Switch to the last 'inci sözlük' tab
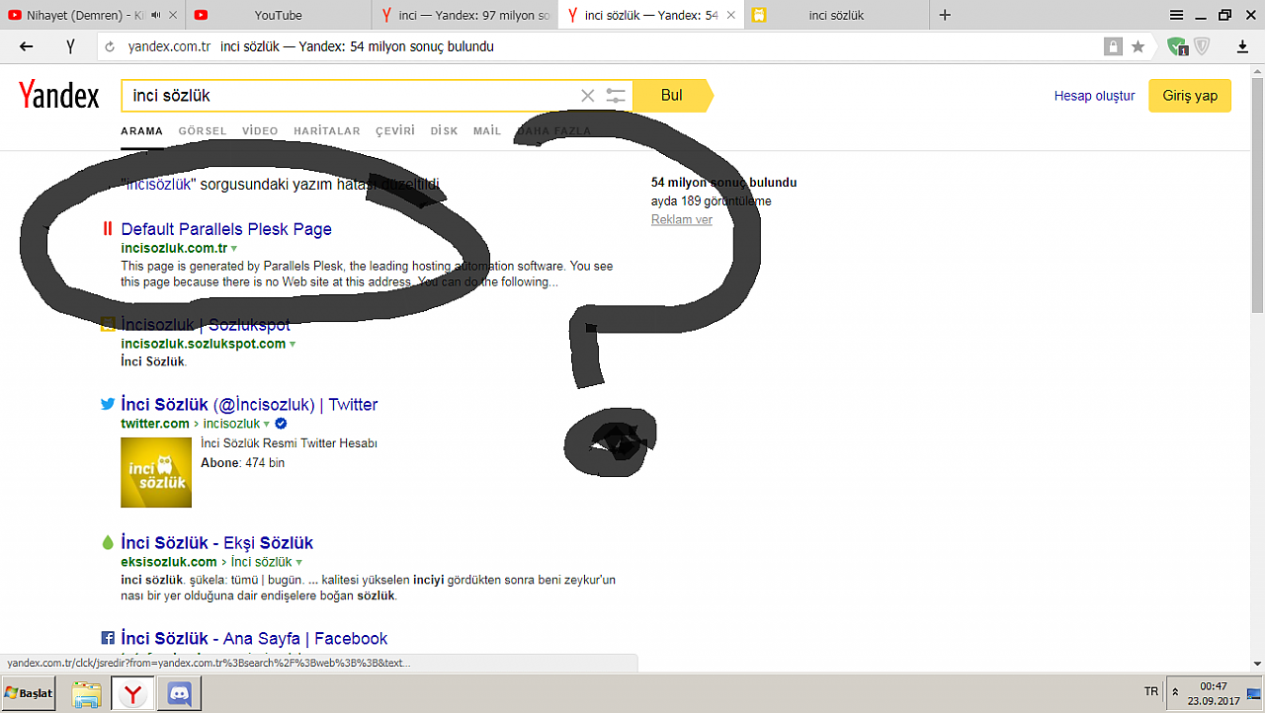Viewport: 1265px width, 713px height. point(835,15)
